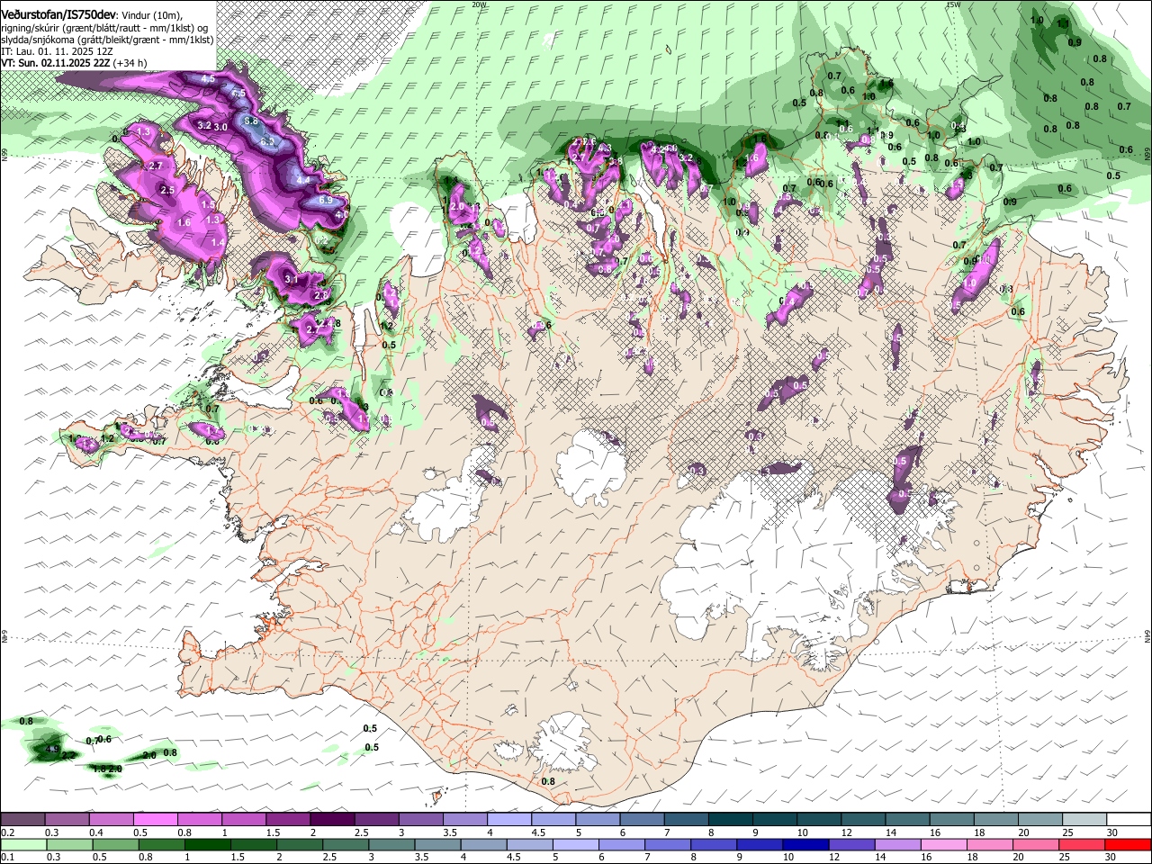Click the dusky purple 0.2 swatch, top legend row
This screenshot has height=864, width=1152.
pyautogui.click(x=22, y=819)
